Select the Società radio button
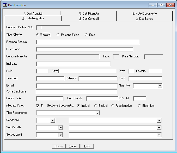177x153 pixels. [x=38, y=35]
